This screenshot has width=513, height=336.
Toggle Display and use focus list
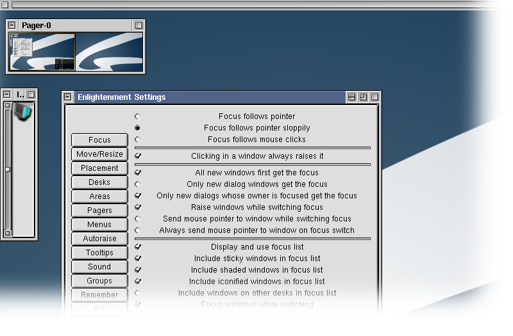[x=138, y=246]
